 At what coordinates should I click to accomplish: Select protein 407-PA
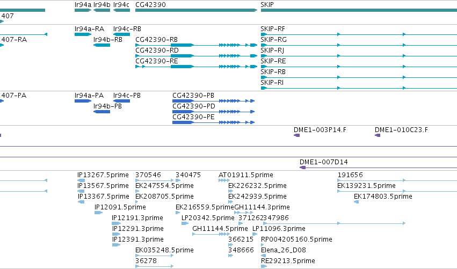[x=2, y=101]
